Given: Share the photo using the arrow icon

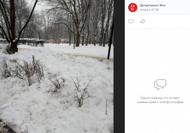Looking at the screenshot, I should click(x=142, y=22).
